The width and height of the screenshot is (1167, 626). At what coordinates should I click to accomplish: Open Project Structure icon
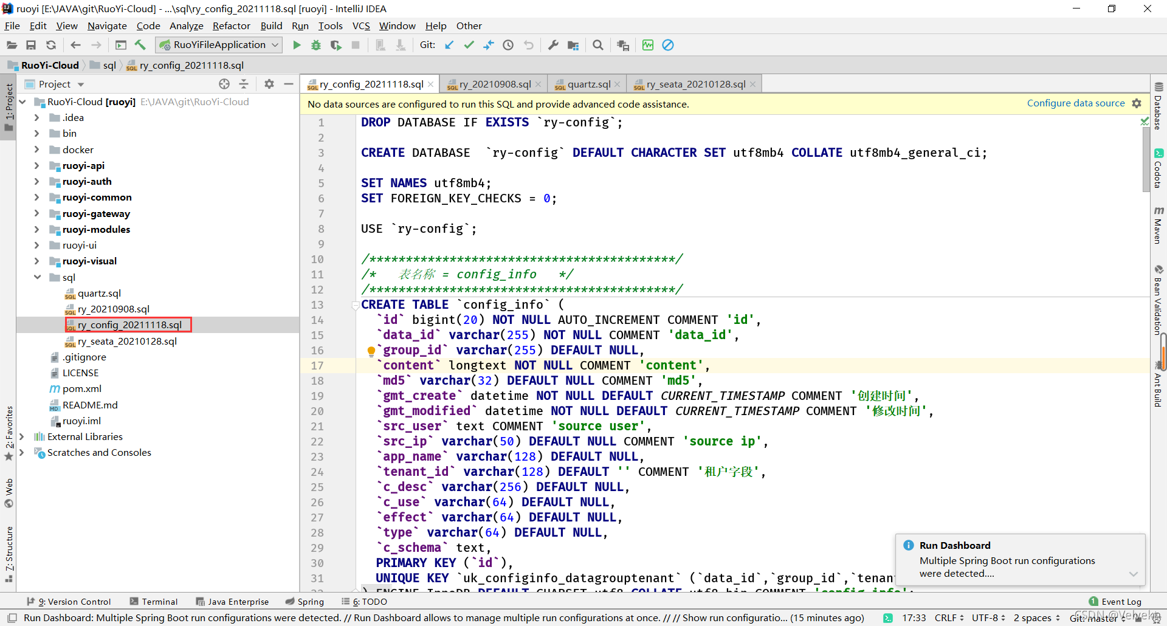[x=573, y=45]
